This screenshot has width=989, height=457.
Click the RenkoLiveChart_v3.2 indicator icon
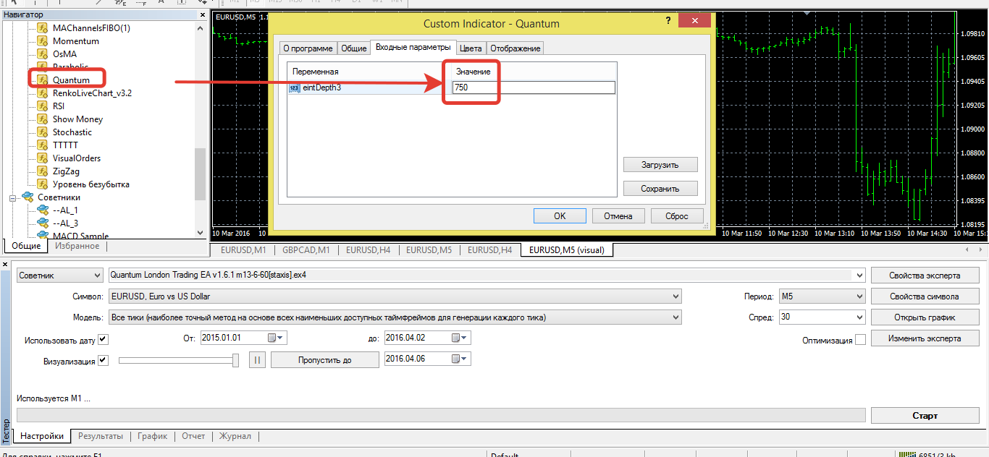point(42,93)
